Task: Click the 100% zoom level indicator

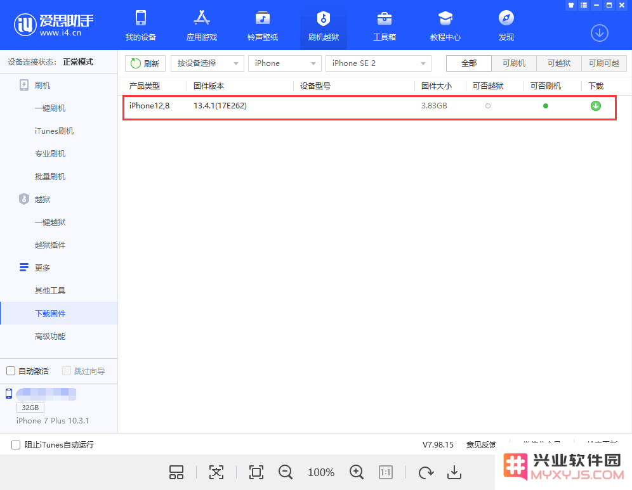Action: point(321,472)
